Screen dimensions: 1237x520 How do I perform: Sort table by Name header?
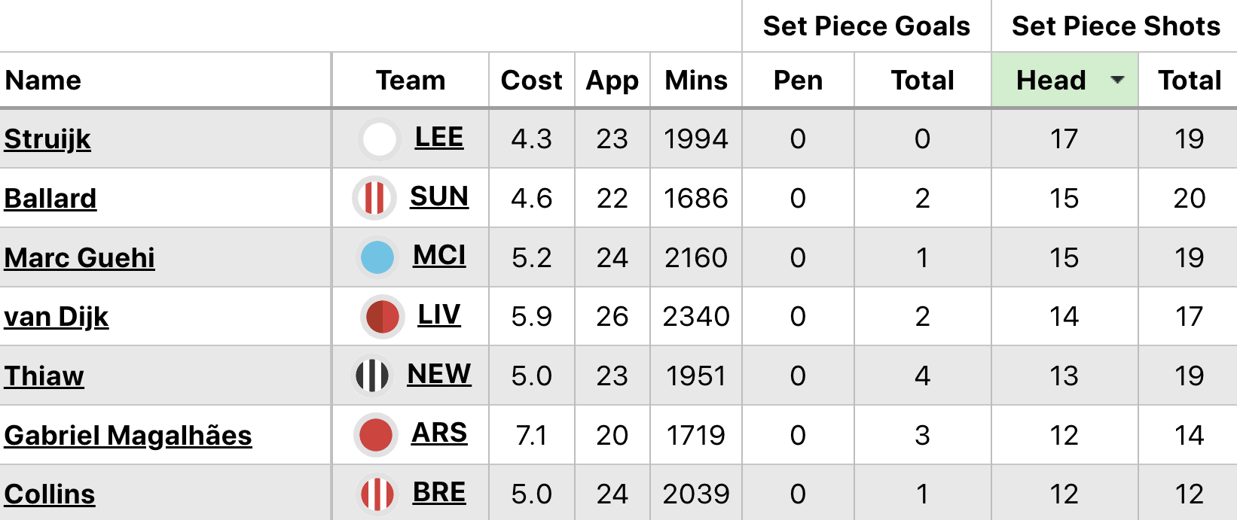(x=44, y=81)
